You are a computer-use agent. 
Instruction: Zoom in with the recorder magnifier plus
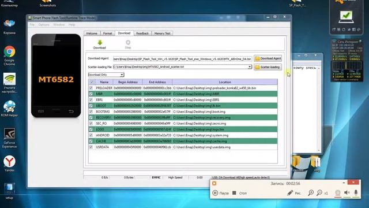311,193
